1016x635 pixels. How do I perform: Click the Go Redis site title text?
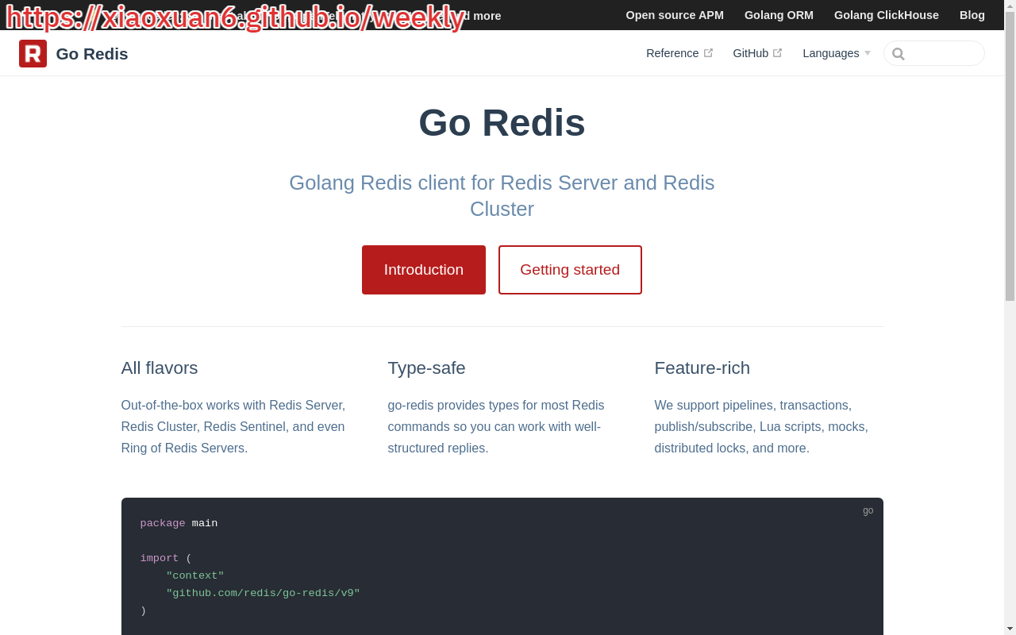click(x=92, y=54)
